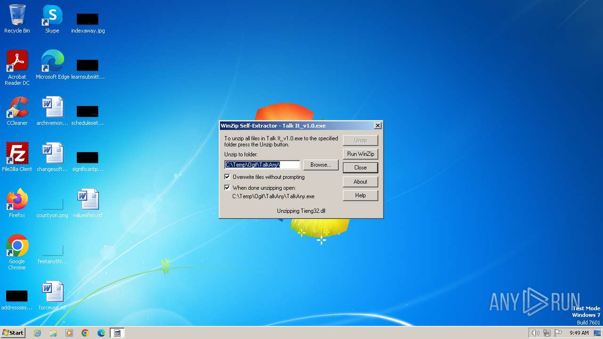
Task: Launch Skype from the desktop
Action: click(x=52, y=19)
